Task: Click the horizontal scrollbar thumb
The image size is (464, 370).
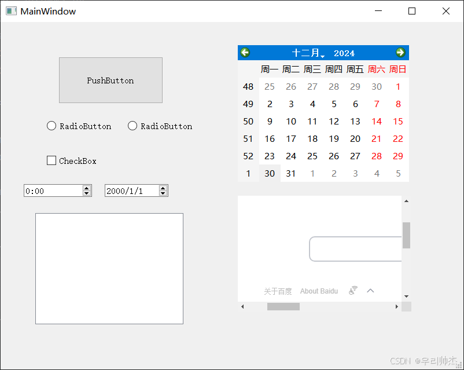Action: pyautogui.click(x=283, y=306)
